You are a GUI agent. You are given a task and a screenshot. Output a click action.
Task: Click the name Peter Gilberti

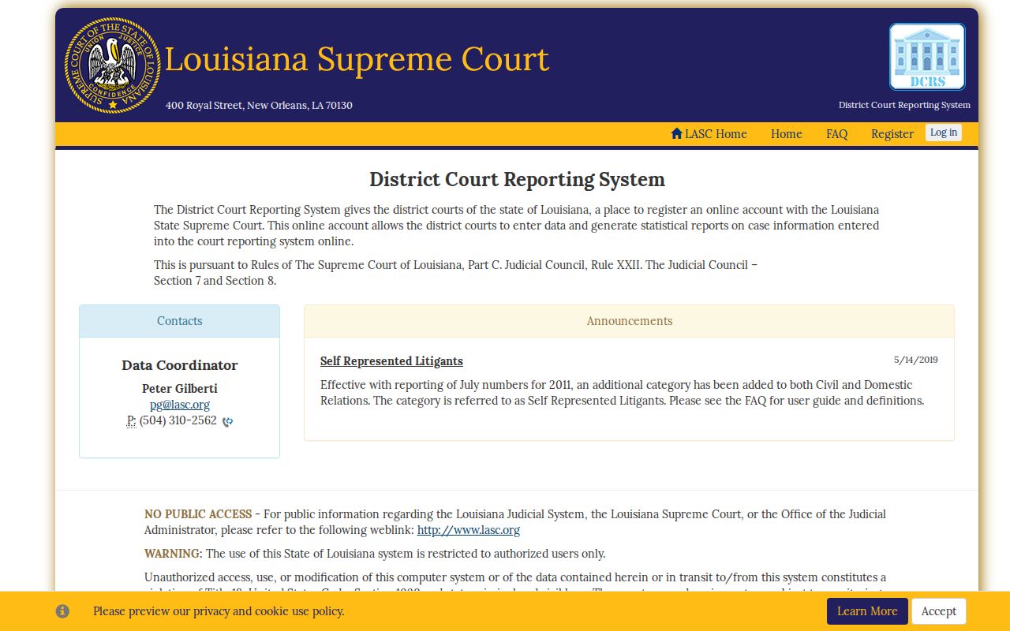point(180,389)
